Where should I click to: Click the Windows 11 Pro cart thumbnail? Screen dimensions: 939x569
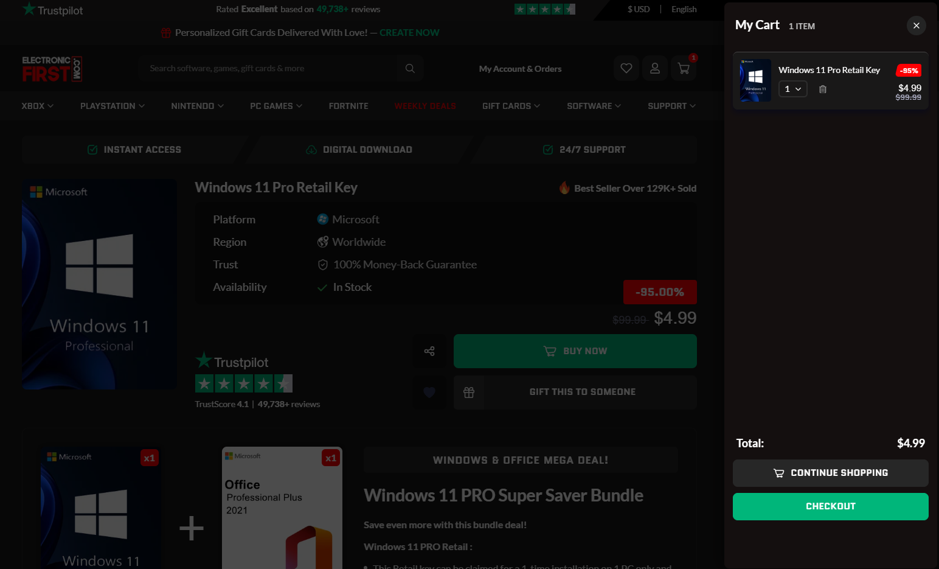click(x=755, y=80)
